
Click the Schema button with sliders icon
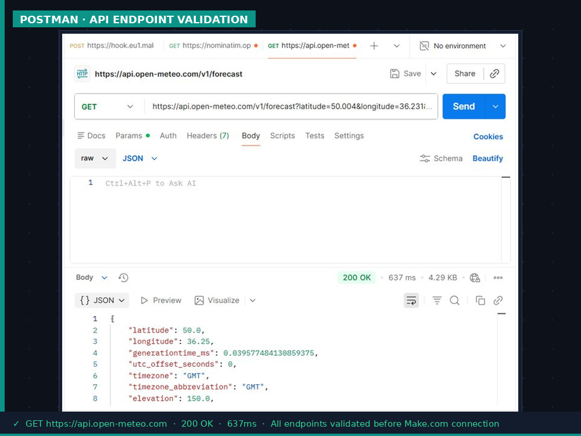pos(441,158)
